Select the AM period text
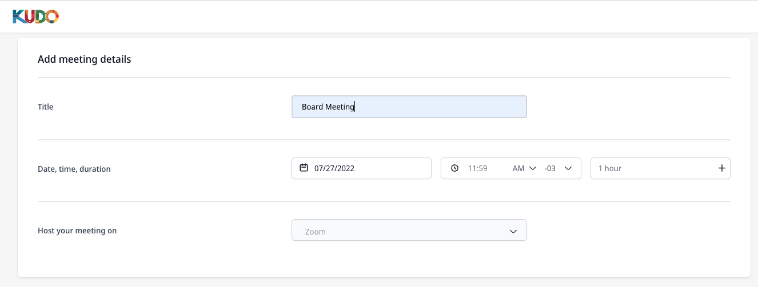758x287 pixels. click(518, 168)
